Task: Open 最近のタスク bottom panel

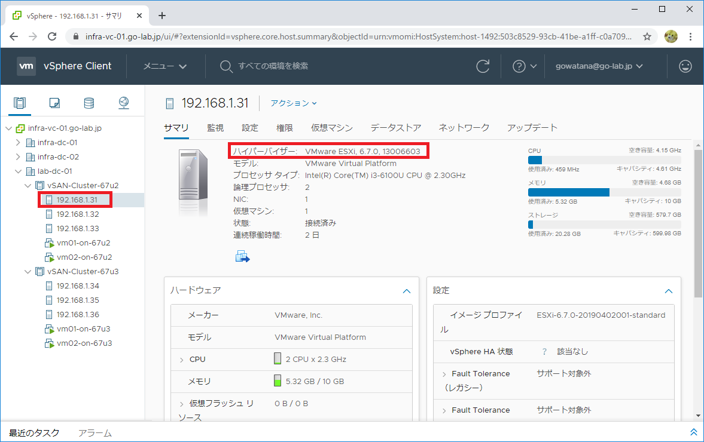Action: coord(34,433)
